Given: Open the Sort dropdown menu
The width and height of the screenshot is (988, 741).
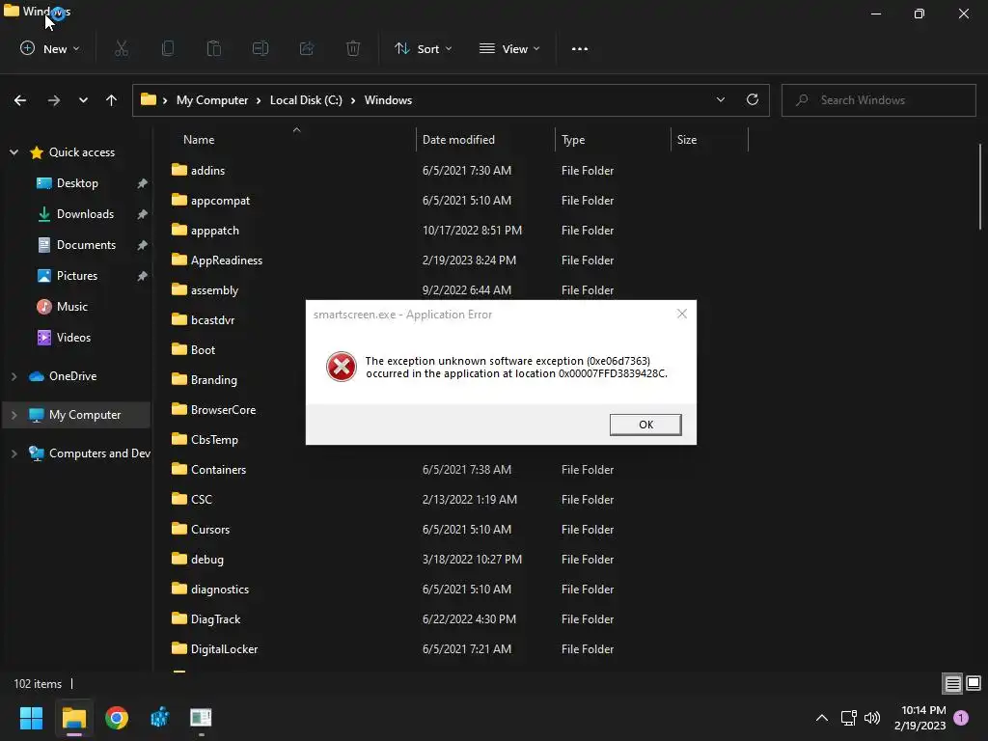Looking at the screenshot, I should 423,48.
